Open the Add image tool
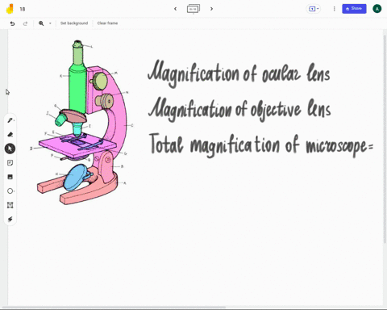 10,177
